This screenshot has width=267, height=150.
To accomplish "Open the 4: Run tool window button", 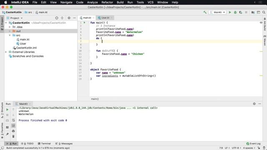I will click(x=12, y=143).
